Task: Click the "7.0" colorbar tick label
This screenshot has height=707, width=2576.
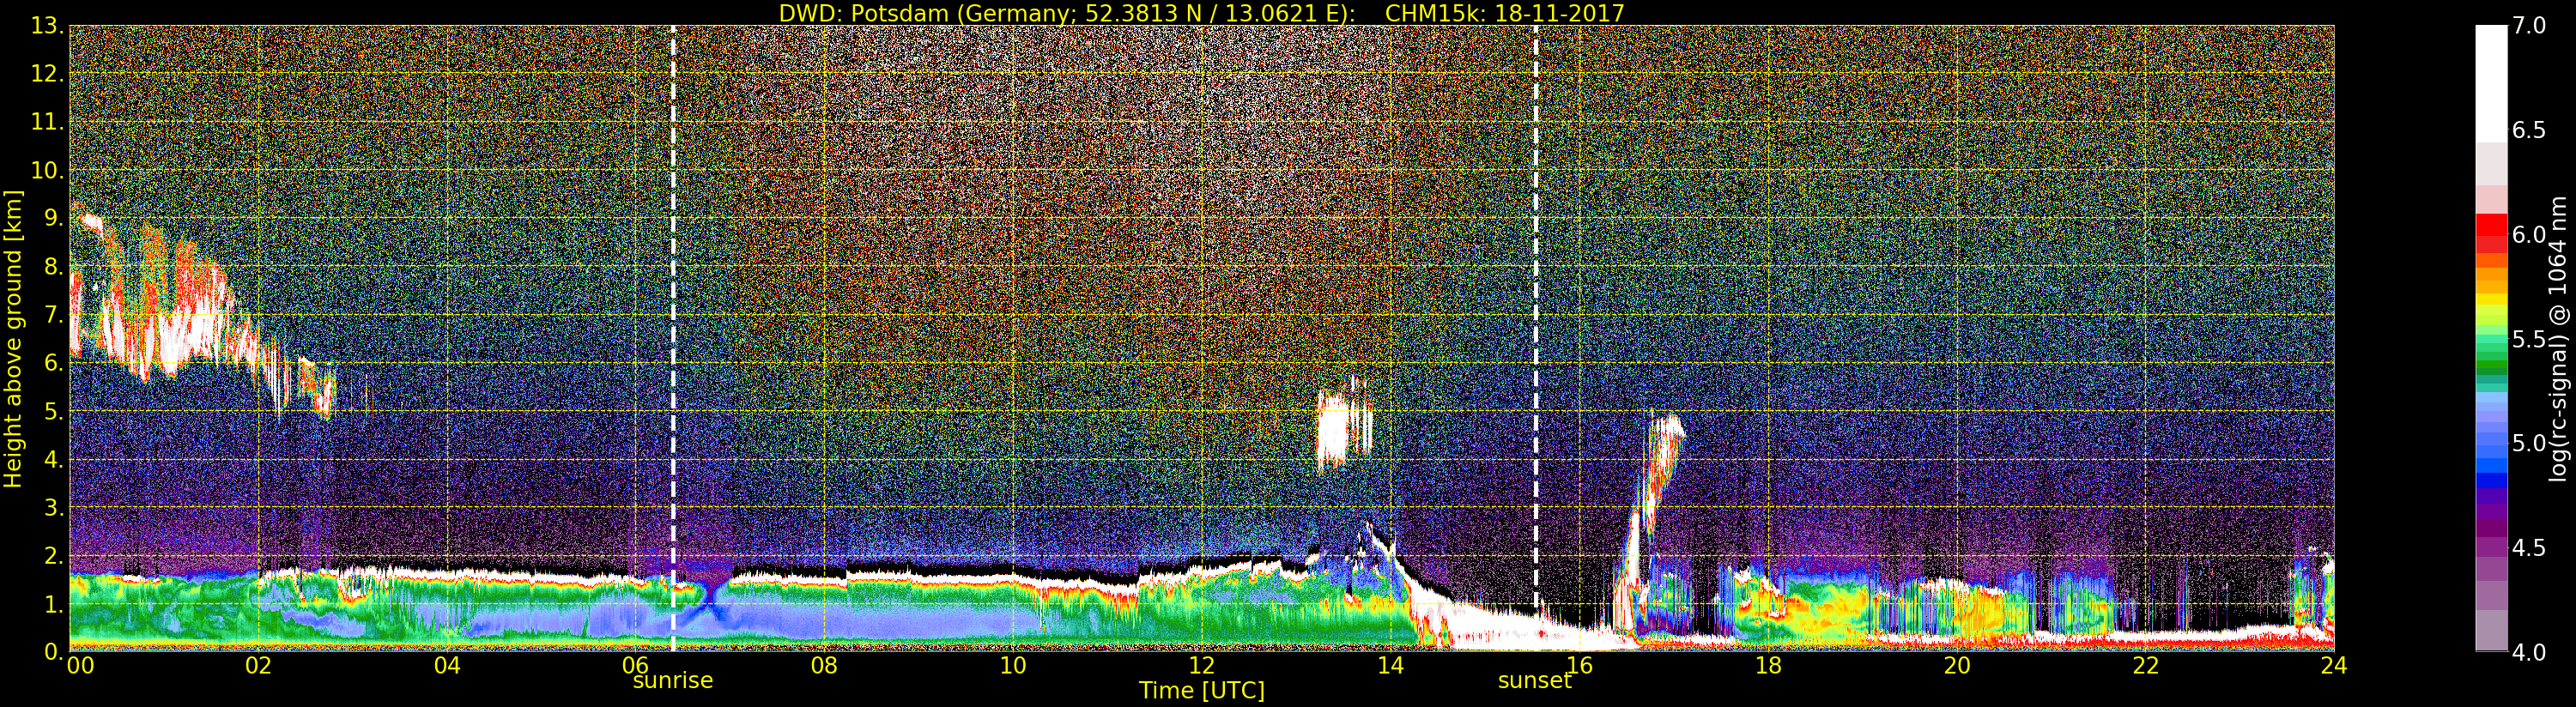Action: [x=2529, y=26]
